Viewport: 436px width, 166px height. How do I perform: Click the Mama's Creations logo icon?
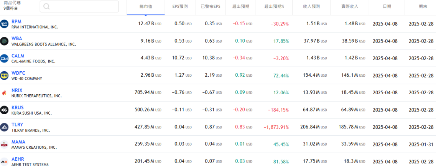click(x=4, y=145)
